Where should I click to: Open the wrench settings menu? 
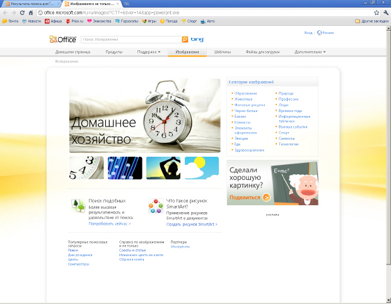click(386, 13)
